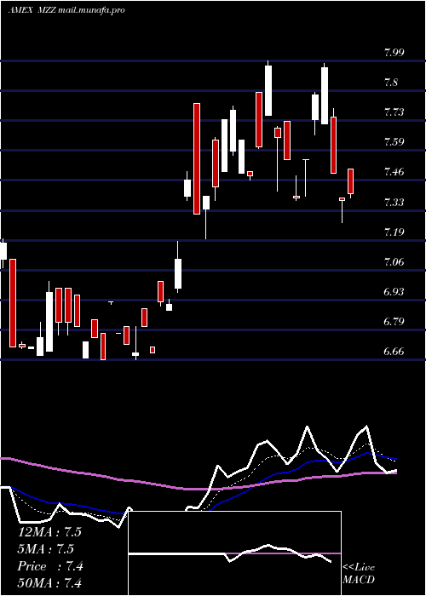This screenshot has height=596, width=426.
Task: Click the 6.66 price axis label
Action: (x=394, y=351)
